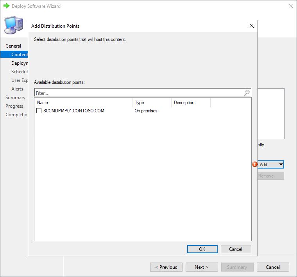Advance with the Next button
This screenshot has width=297, height=277.
pos(202,267)
